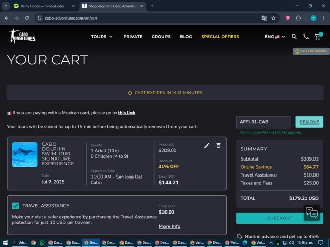Open WhatsApp from the taskbar

42,243
